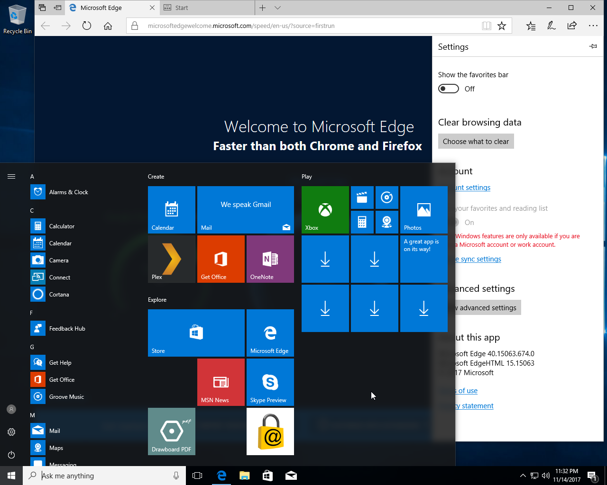The width and height of the screenshot is (607, 485).
Task: Open Recycle Bin on desktop
Action: point(18,19)
